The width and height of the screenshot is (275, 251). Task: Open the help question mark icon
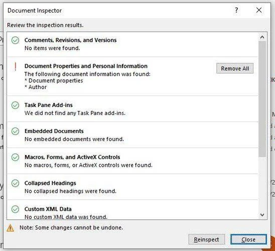[x=236, y=10]
